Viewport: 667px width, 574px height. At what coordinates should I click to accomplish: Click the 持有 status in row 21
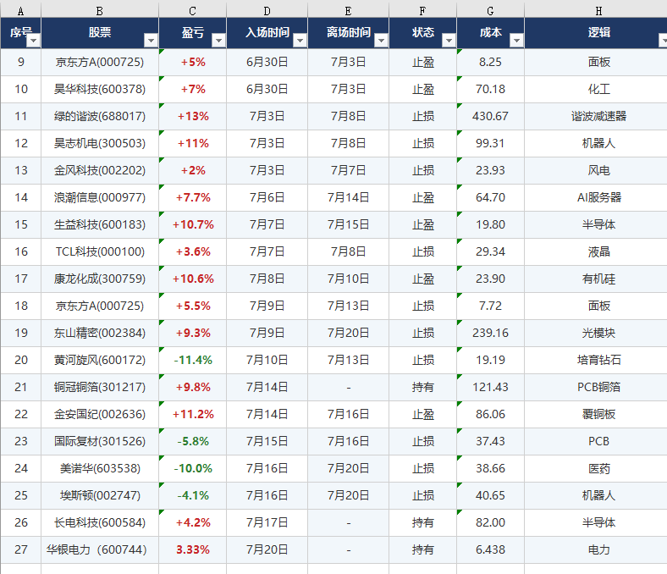(x=423, y=387)
